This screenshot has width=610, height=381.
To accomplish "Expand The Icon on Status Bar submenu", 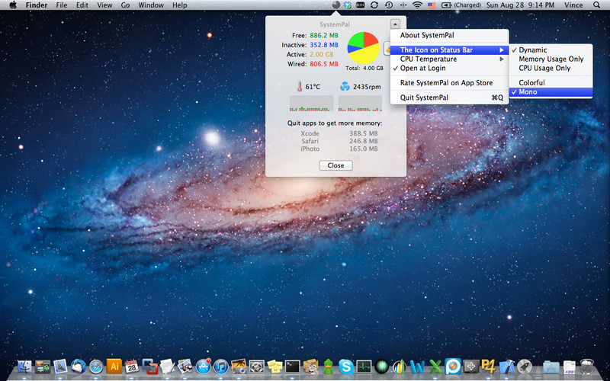I will pos(449,50).
